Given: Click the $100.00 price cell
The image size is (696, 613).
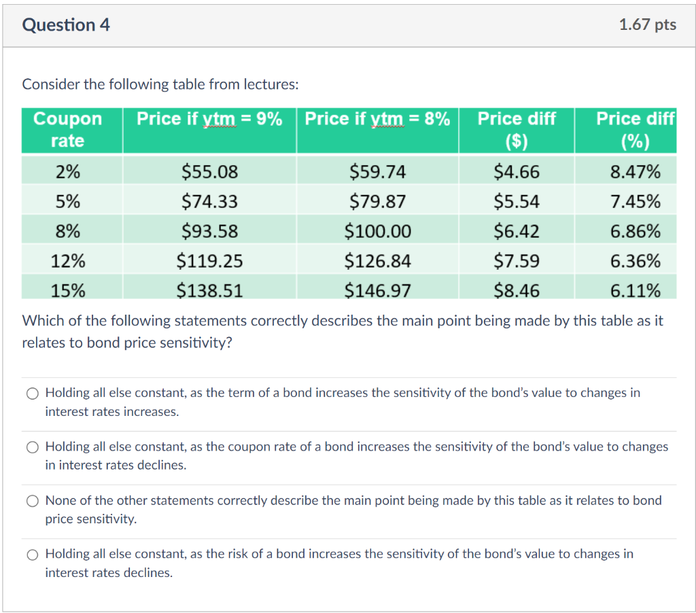Looking at the screenshot, I should 377,231.
